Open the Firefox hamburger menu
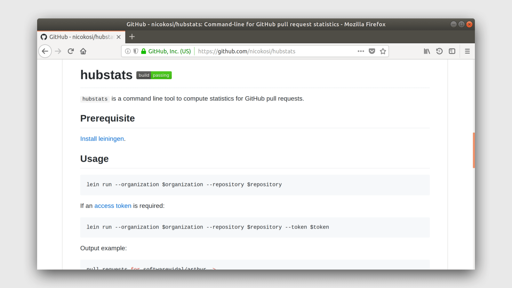The width and height of the screenshot is (512, 288). click(467, 51)
